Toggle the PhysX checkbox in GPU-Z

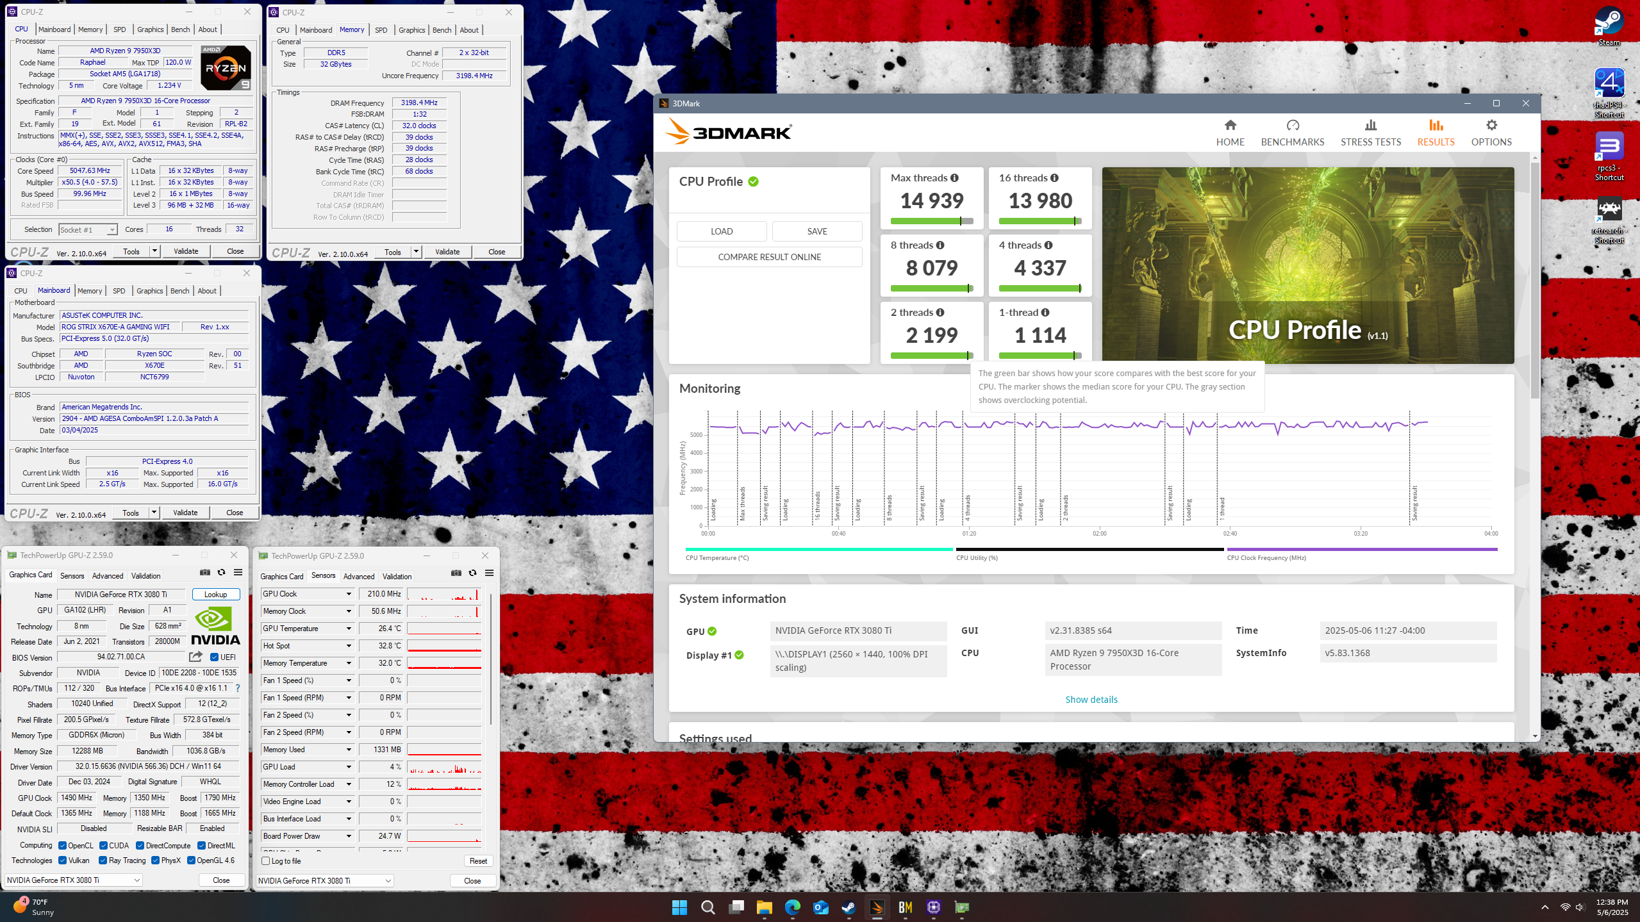tap(155, 860)
